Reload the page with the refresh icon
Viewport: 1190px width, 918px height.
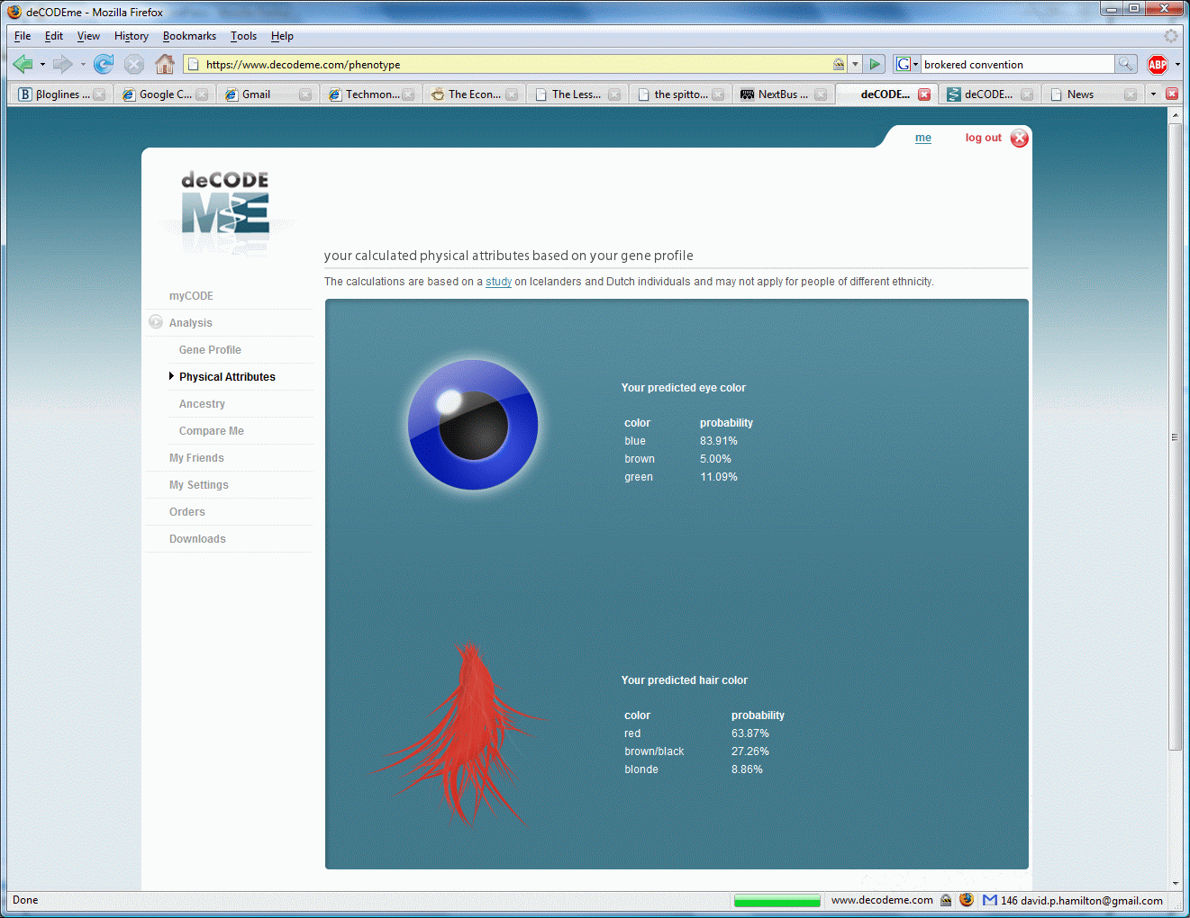click(104, 64)
